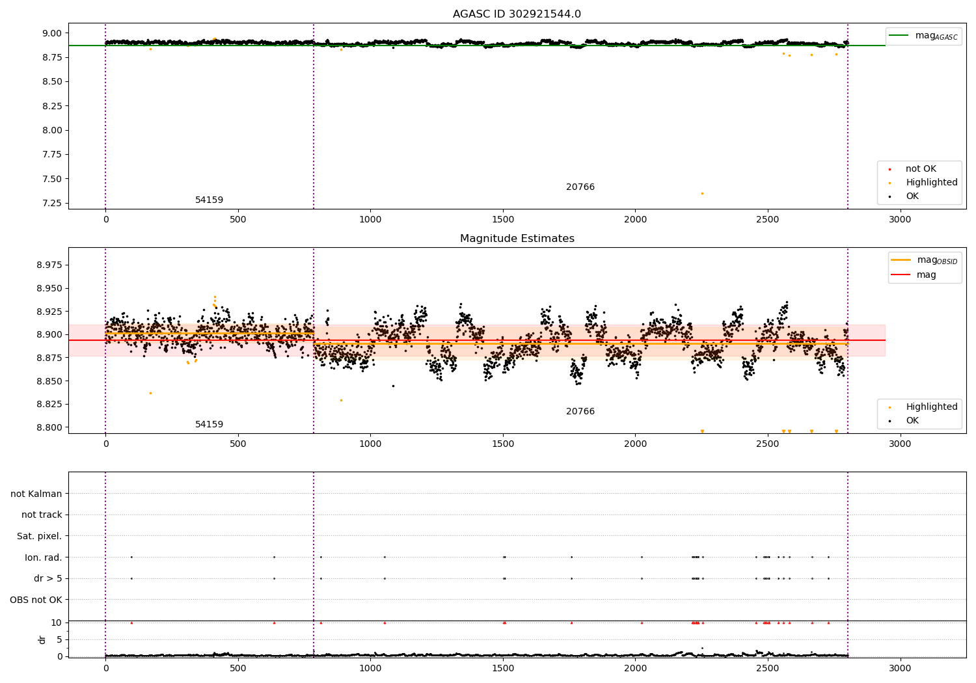Screen dimensions: 976x683
Task: Click the '8.975' y-axis tick label
Action: tap(49, 265)
